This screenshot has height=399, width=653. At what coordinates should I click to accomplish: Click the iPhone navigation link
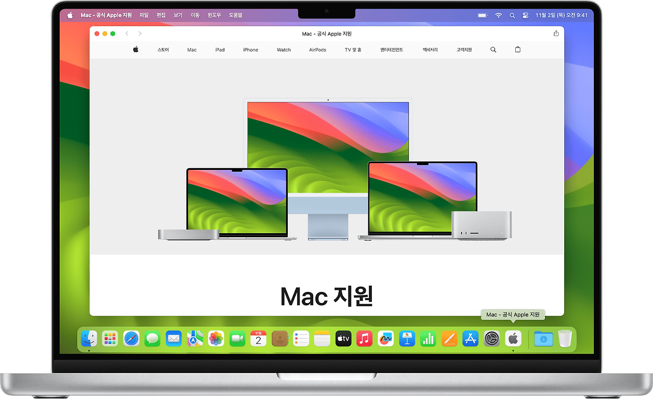(x=250, y=50)
